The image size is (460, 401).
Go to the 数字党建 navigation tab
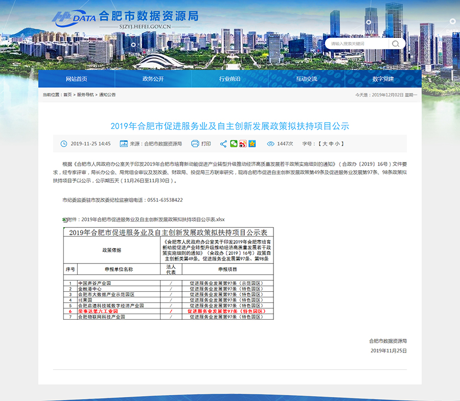coord(383,79)
